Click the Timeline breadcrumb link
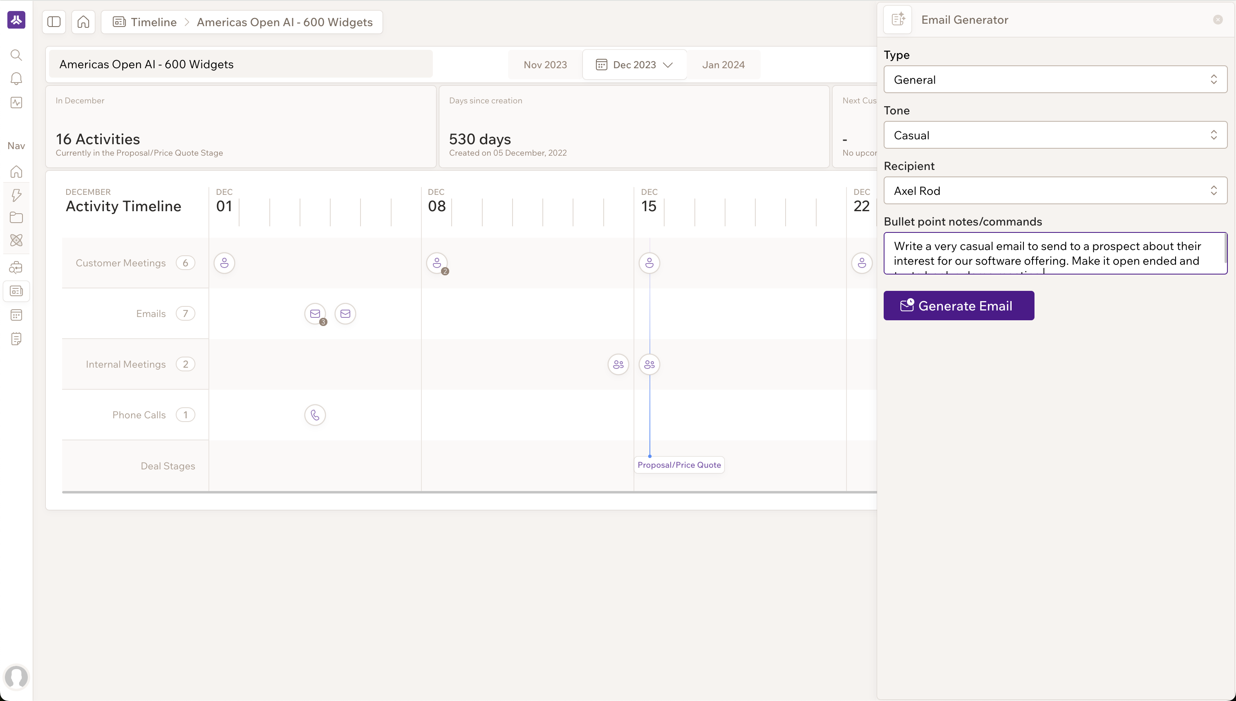The height and width of the screenshot is (701, 1236). [x=153, y=22]
